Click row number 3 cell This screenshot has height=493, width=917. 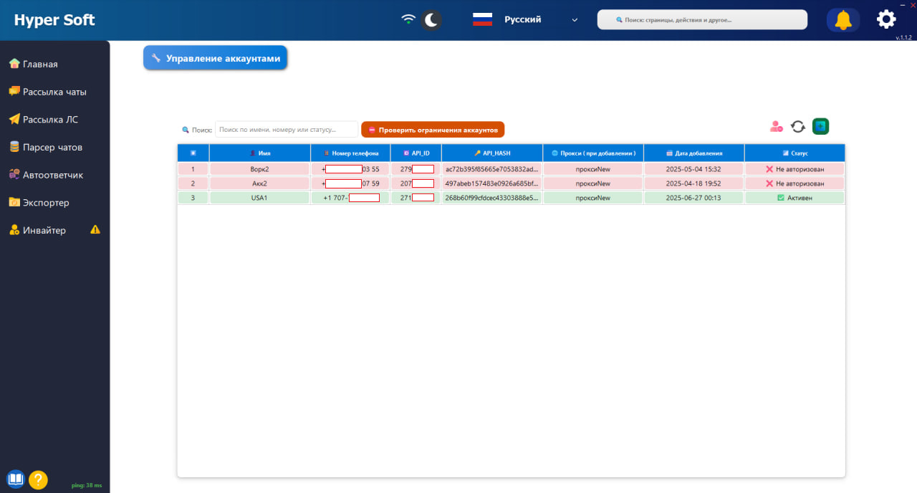(193, 198)
